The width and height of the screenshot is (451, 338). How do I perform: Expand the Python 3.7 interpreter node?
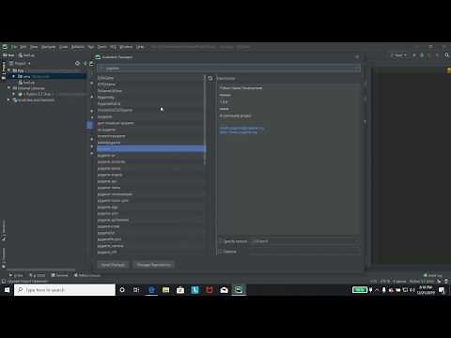(x=14, y=94)
